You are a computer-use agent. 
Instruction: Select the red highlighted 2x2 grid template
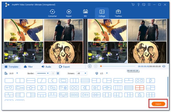click(140, 88)
